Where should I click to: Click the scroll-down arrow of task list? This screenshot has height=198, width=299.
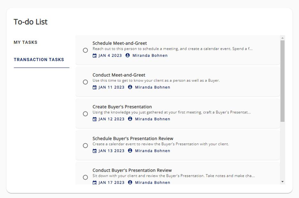283,182
